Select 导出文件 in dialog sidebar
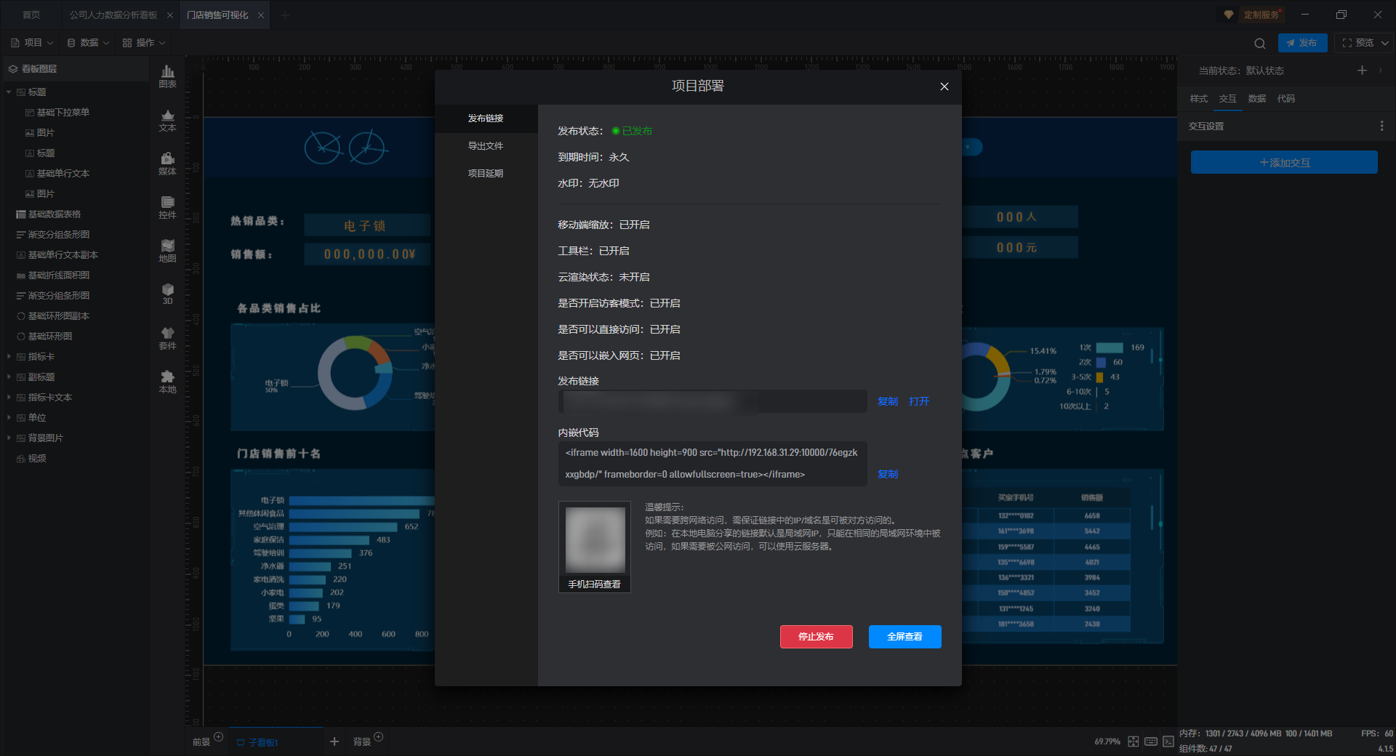1396x756 pixels. click(486, 146)
